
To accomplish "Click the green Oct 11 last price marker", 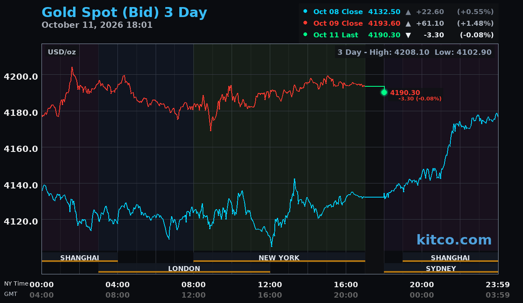I will (384, 92).
